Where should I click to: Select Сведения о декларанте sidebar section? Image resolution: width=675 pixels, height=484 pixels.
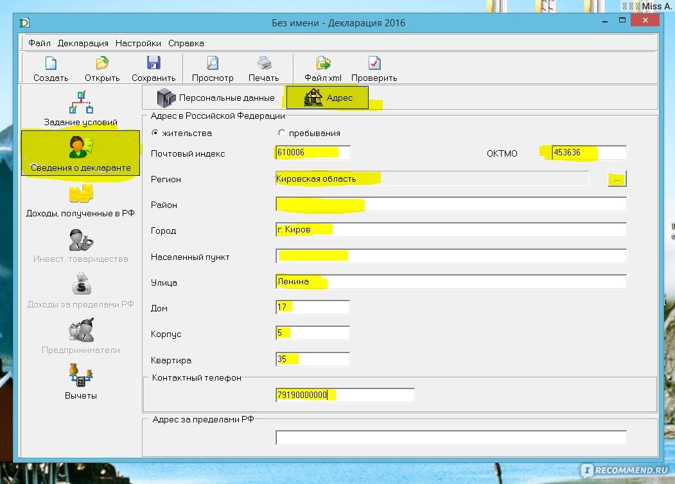pos(80,153)
